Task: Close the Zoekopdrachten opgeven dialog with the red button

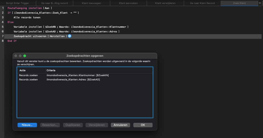Action: click(16, 56)
